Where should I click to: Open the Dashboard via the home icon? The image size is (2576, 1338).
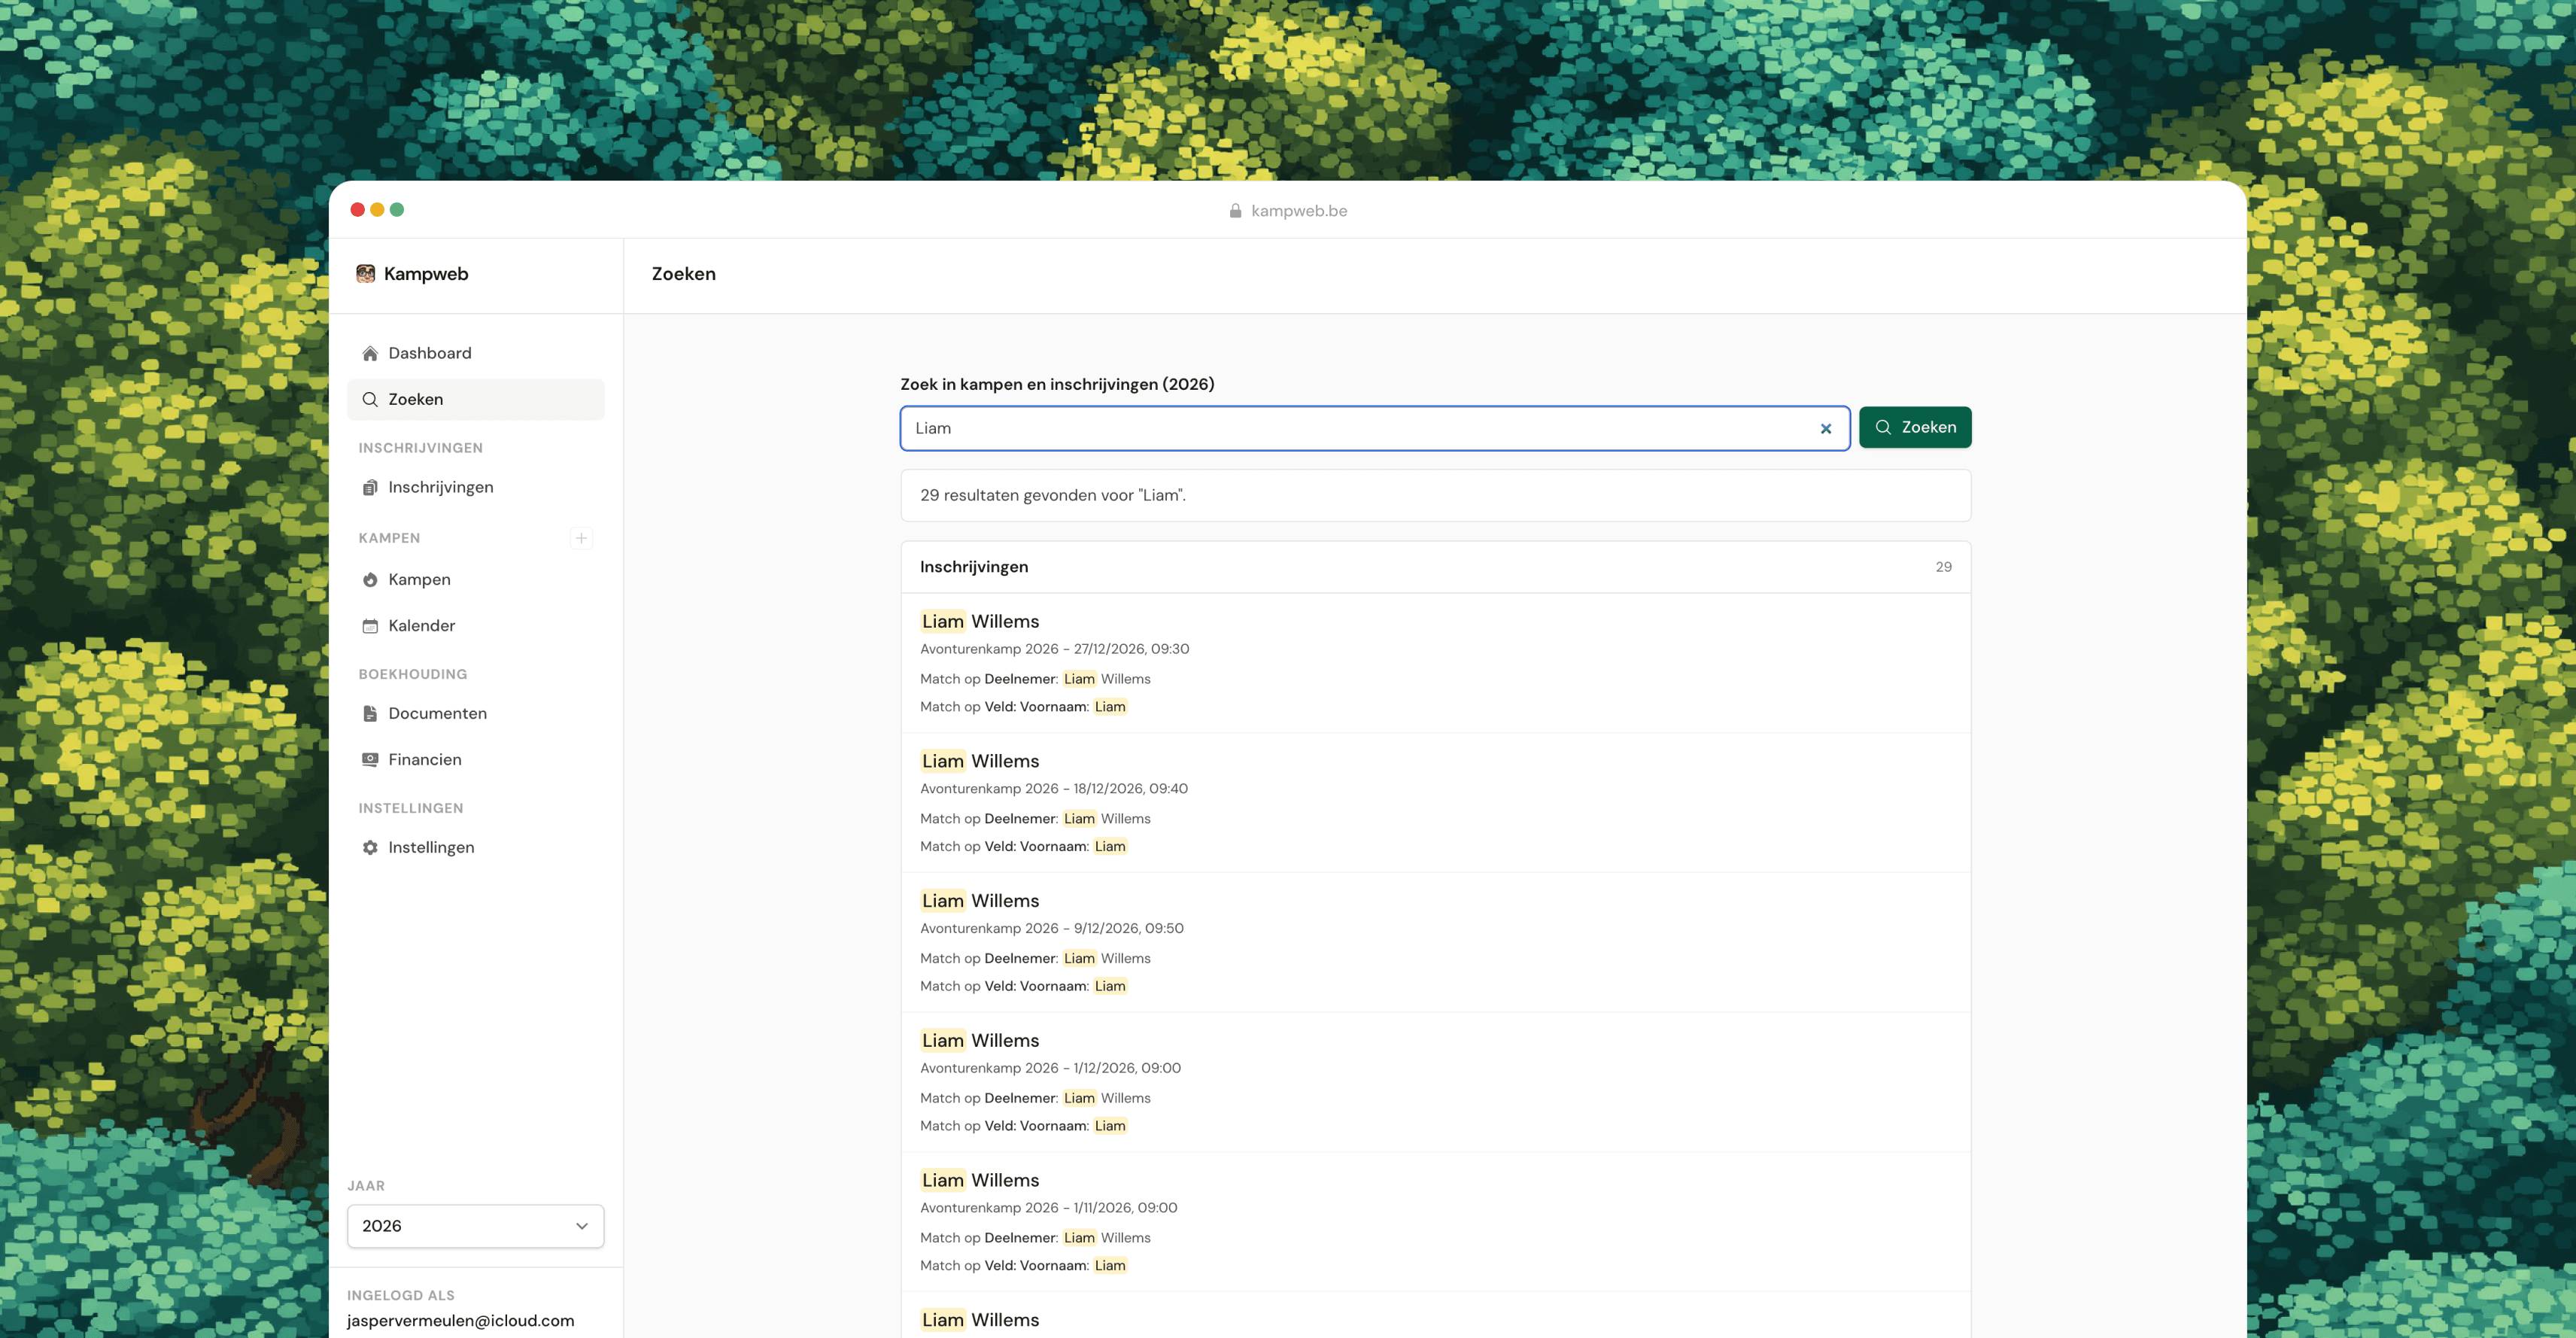[x=369, y=352]
